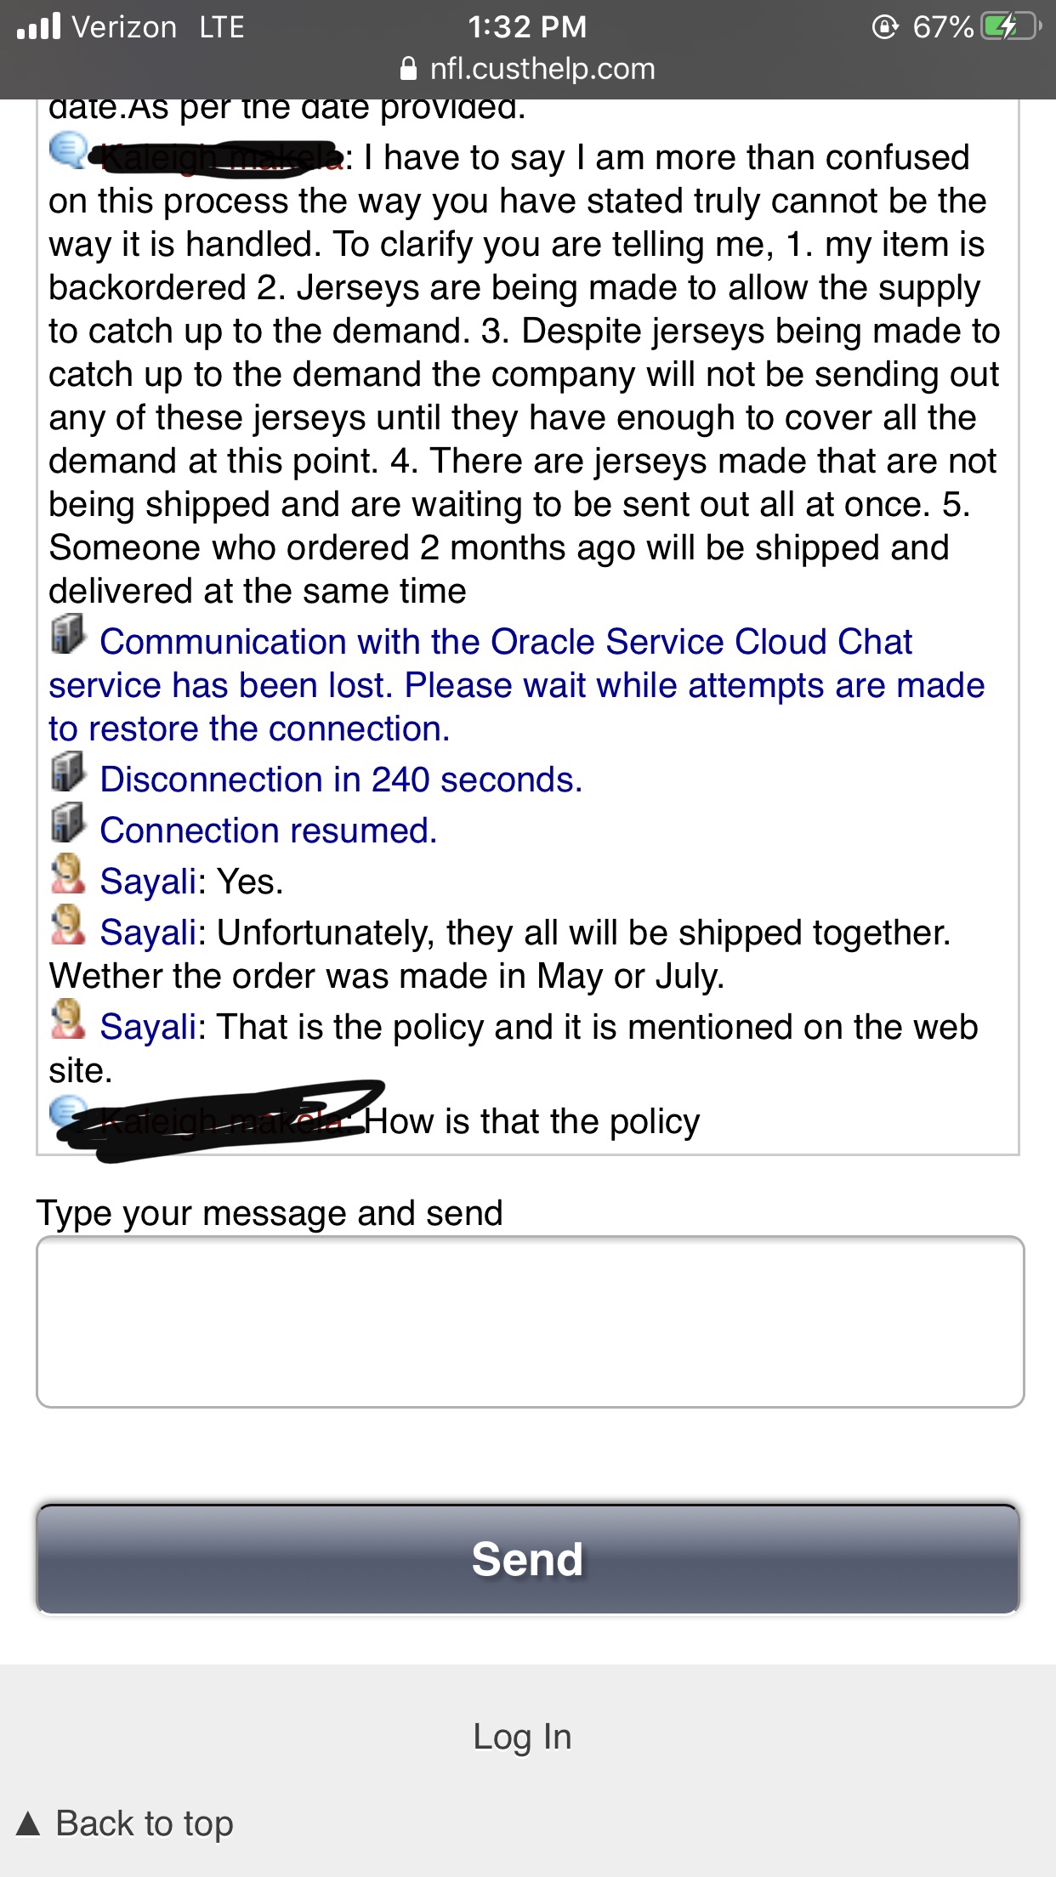Tap the battery icon in the status bar
The image size is (1056, 1877).
tap(1010, 27)
